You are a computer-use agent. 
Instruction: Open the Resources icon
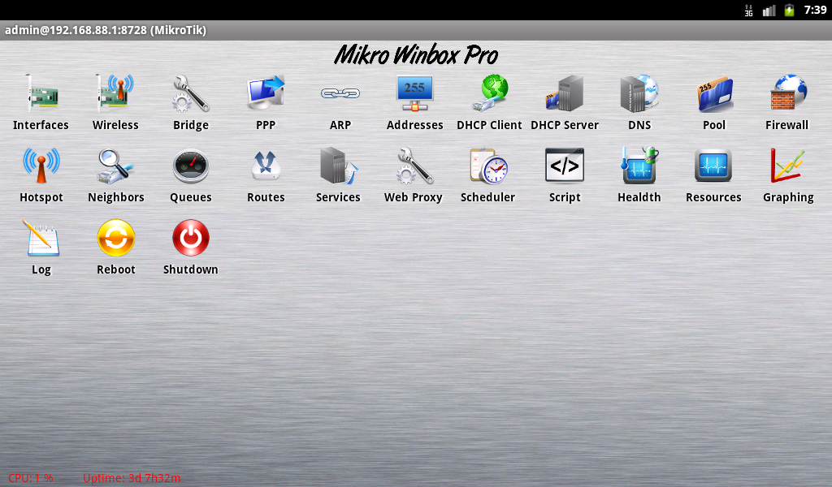[x=713, y=166]
